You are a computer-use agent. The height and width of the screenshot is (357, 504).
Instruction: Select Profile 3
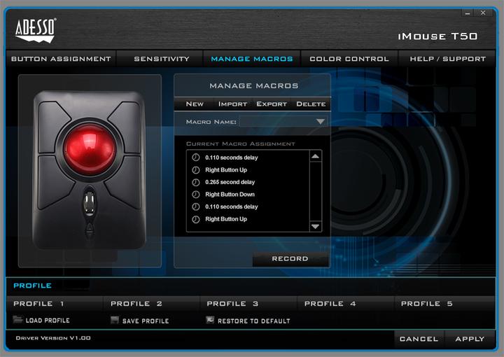(x=232, y=304)
